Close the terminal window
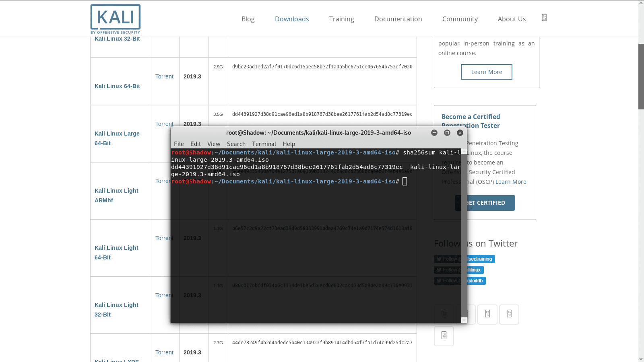This screenshot has height=362, width=644. pos(460,133)
